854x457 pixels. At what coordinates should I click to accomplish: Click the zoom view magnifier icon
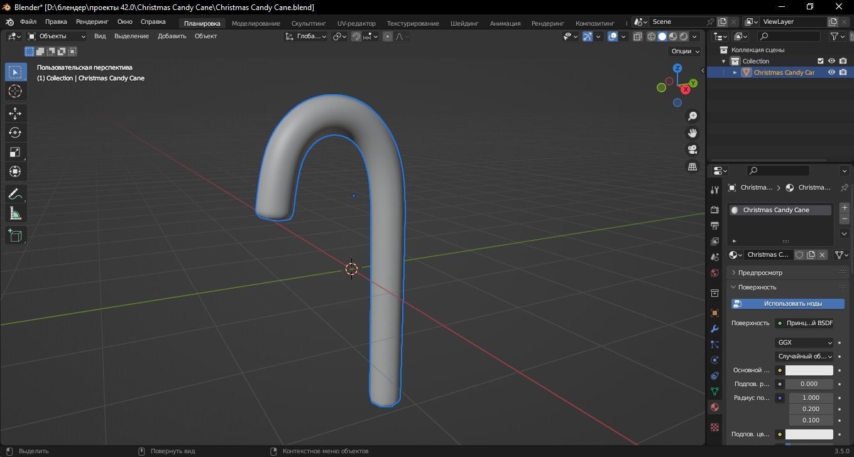tap(693, 116)
